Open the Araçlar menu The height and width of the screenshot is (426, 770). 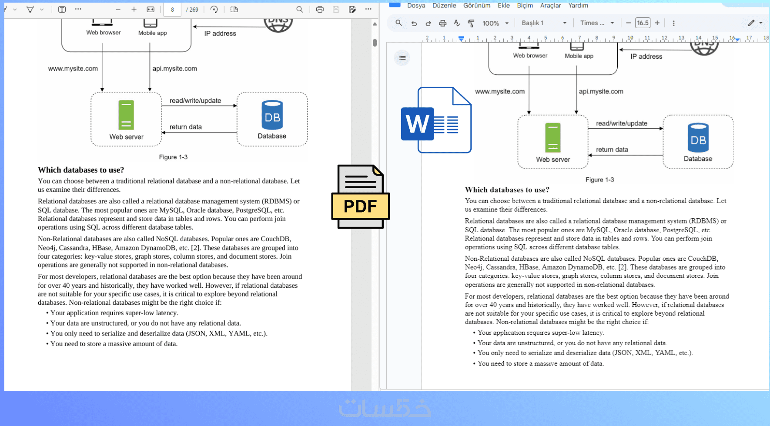(551, 6)
